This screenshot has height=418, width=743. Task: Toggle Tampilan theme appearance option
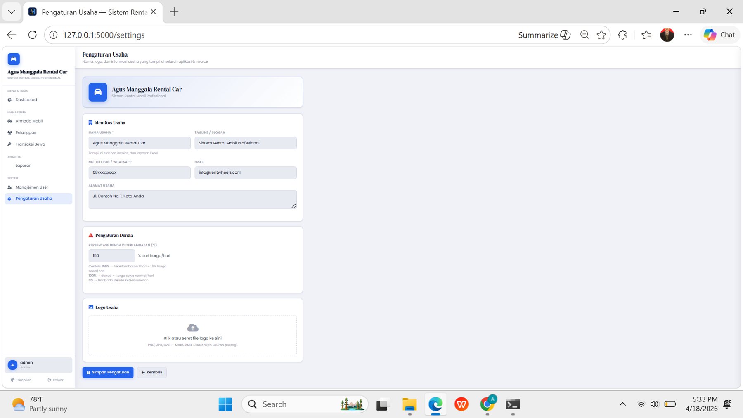click(x=21, y=380)
